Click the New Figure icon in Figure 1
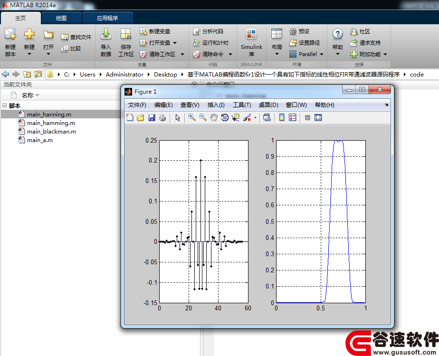This screenshot has height=356, width=439. point(130,118)
